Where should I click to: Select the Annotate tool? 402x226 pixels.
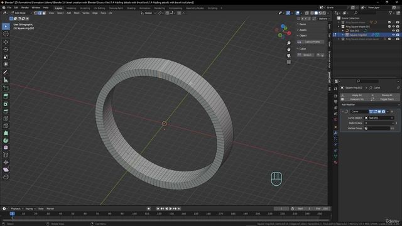point(6,73)
